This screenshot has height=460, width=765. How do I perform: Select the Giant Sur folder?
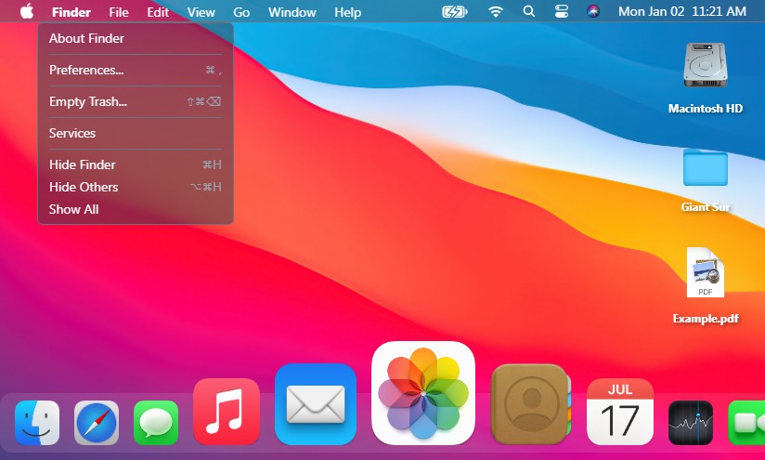coord(705,168)
